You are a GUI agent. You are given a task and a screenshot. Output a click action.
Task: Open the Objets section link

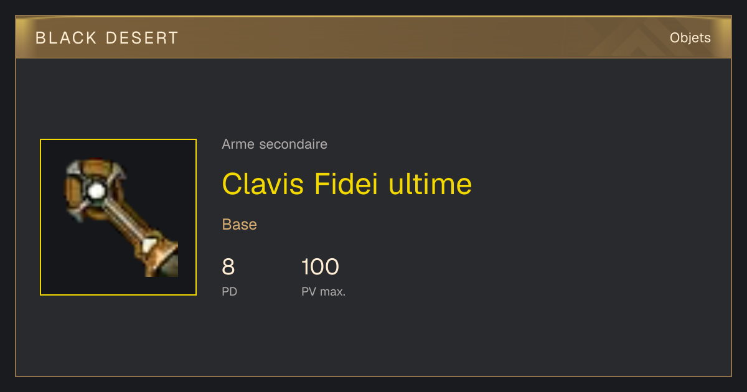(x=690, y=38)
